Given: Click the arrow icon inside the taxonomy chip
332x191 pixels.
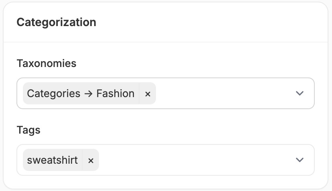Looking at the screenshot, I should pyautogui.click(x=88, y=94).
